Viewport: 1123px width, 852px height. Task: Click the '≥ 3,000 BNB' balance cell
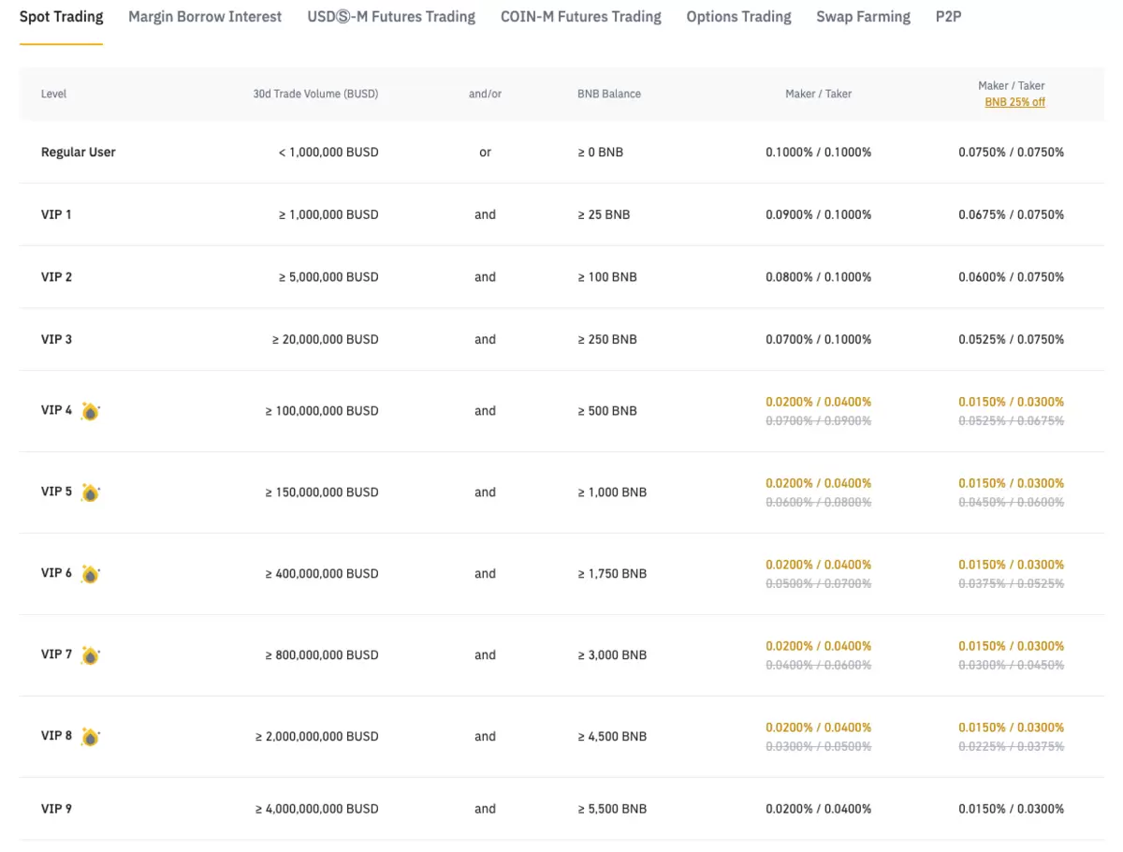(x=612, y=655)
